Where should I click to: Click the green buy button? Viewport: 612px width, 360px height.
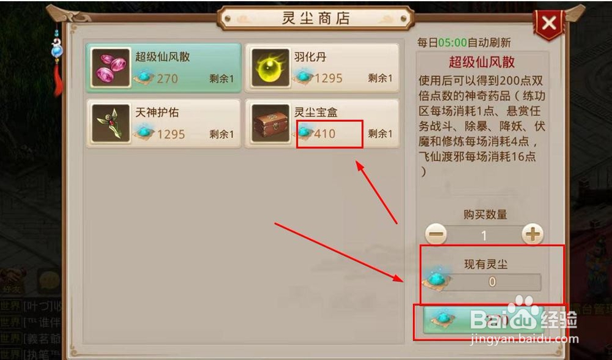(483, 320)
